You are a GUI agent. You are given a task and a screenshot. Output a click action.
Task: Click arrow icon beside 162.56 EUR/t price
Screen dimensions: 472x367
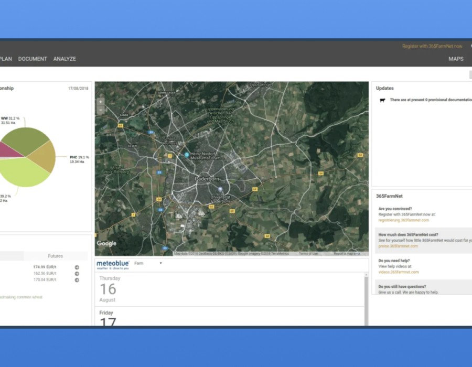[x=77, y=274]
